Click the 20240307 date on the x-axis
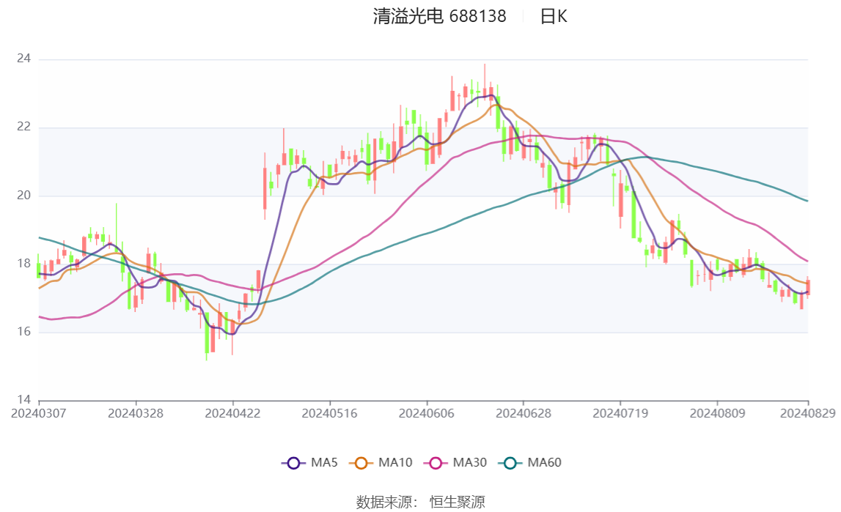The height and width of the screenshot is (512, 841). [39, 414]
